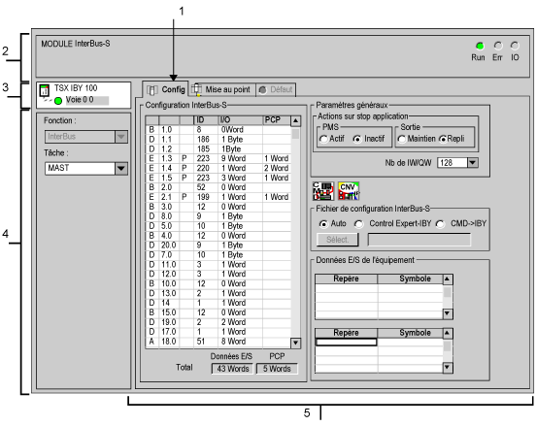Choose Control Expert-IBY file option
The image size is (536, 426).
pos(358,224)
